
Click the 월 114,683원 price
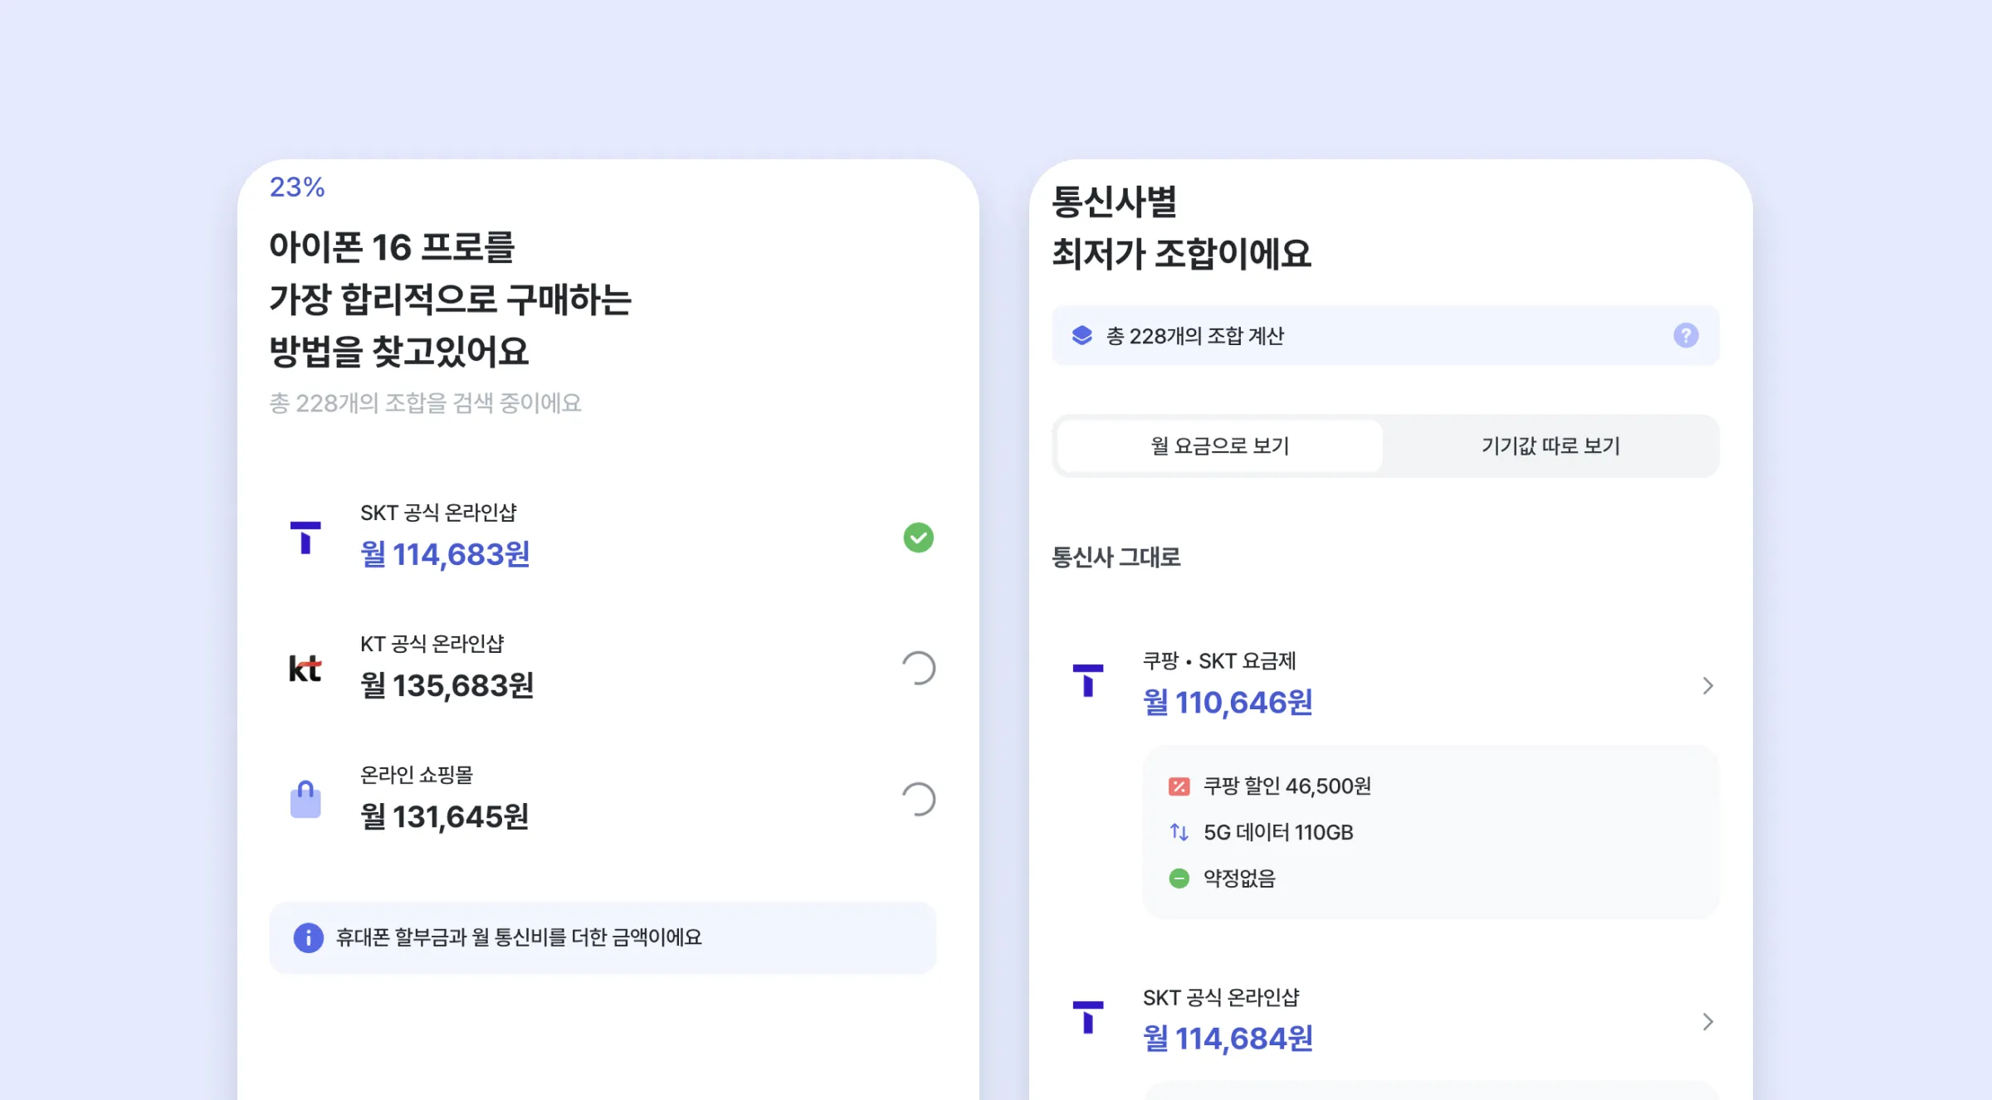pos(445,554)
